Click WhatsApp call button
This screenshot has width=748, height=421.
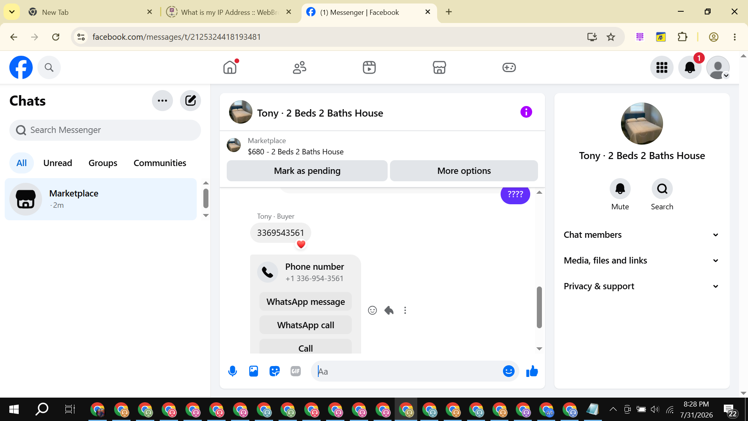tap(306, 325)
